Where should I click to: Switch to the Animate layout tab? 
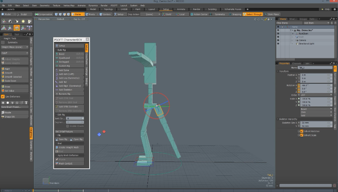tap(182, 9)
